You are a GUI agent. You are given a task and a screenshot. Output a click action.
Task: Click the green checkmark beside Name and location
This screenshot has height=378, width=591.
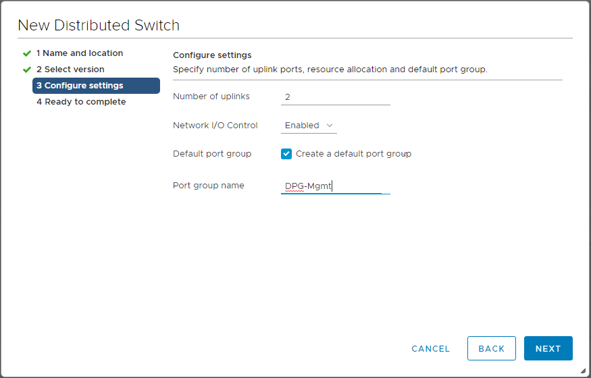click(x=26, y=53)
